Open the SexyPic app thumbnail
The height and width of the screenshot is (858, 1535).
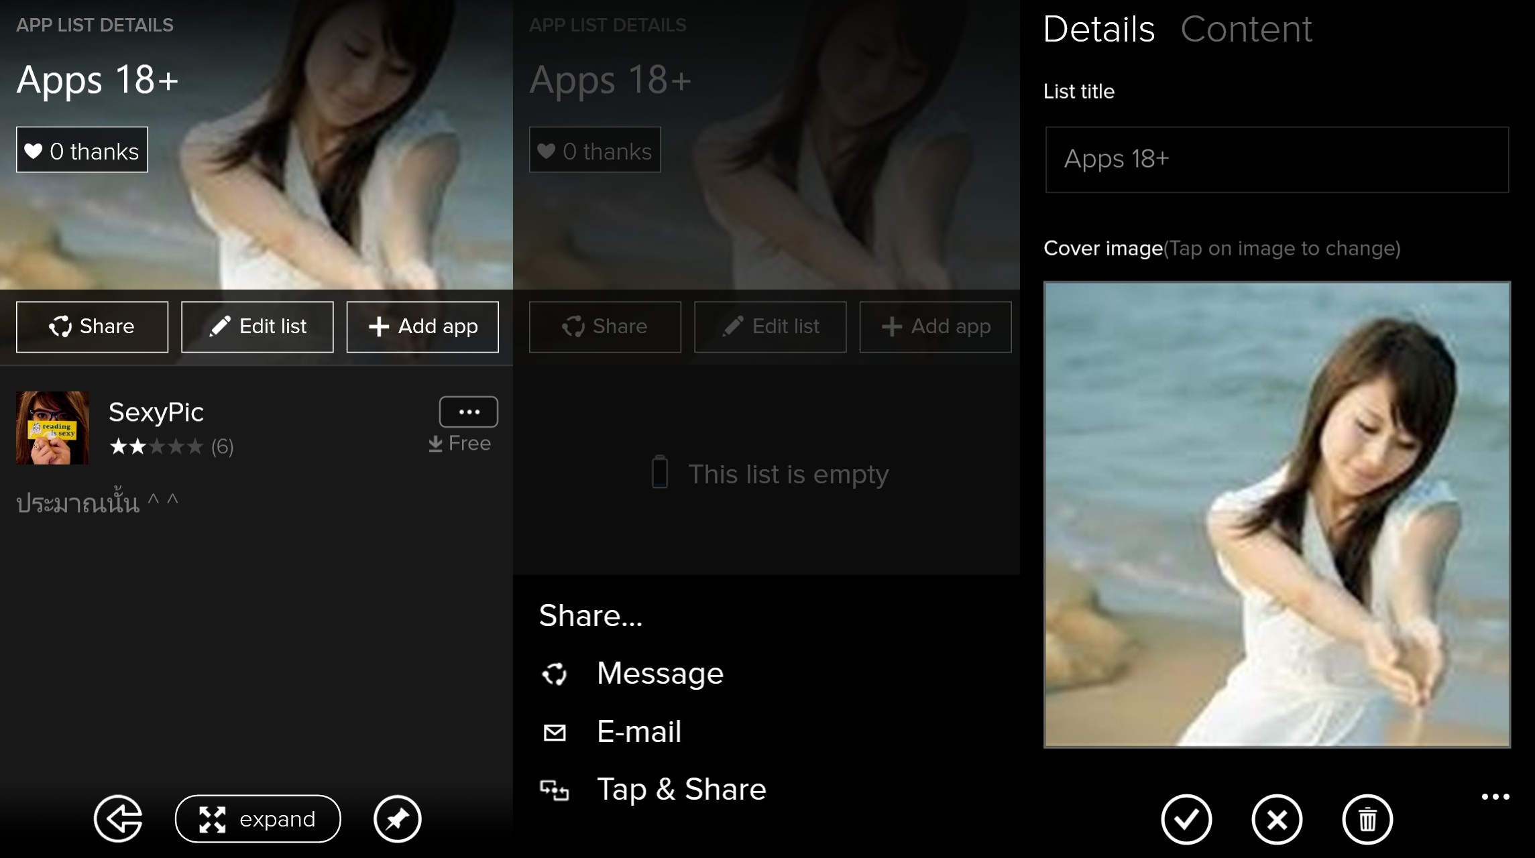(52, 428)
